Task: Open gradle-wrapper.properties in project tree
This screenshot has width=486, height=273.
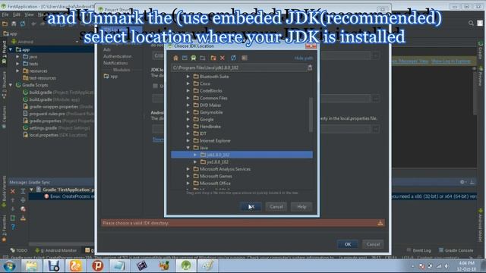Action: [54, 106]
